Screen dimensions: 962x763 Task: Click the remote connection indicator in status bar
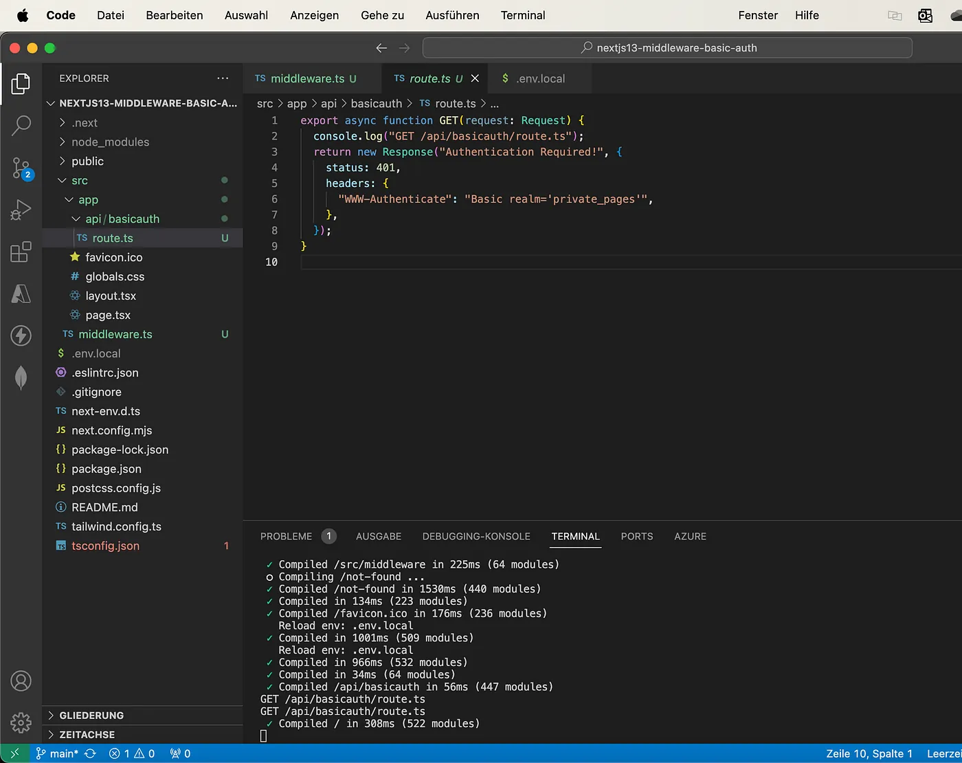15,753
